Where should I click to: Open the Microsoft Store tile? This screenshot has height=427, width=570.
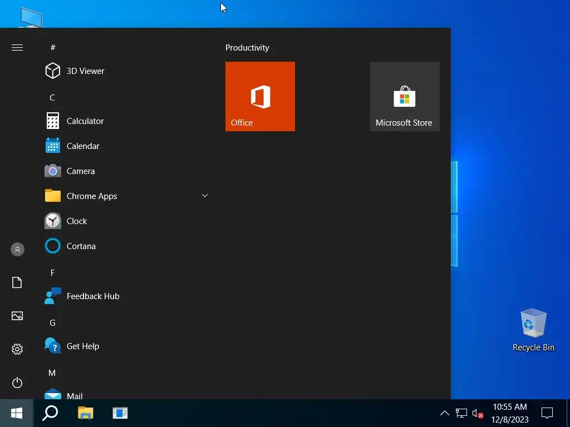click(405, 97)
